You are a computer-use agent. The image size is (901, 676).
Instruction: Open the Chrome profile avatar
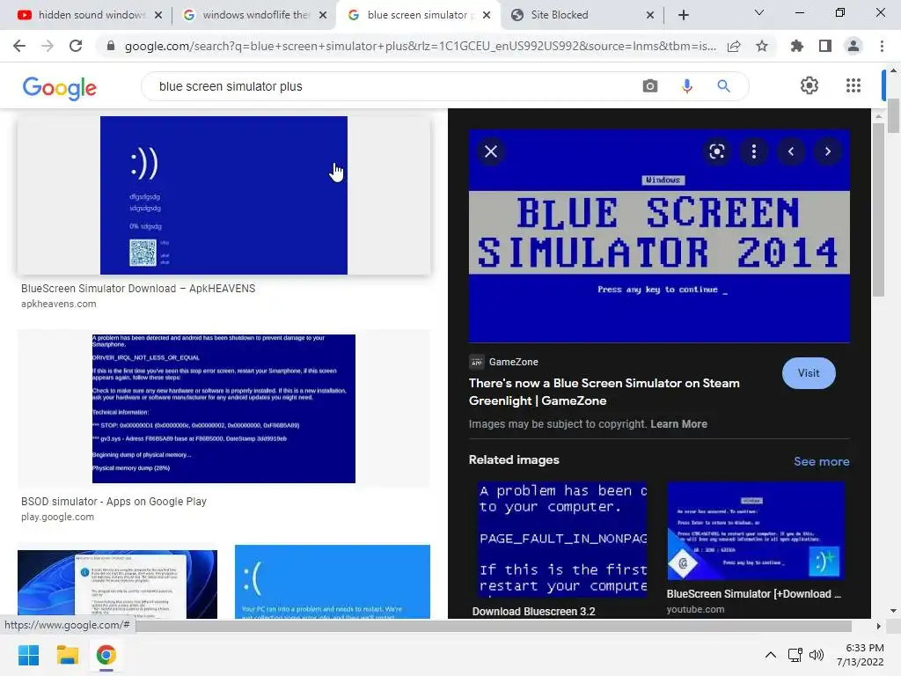(853, 46)
